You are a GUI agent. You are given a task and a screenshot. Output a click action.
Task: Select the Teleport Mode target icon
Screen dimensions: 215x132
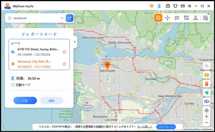pyautogui.click(x=158, y=18)
